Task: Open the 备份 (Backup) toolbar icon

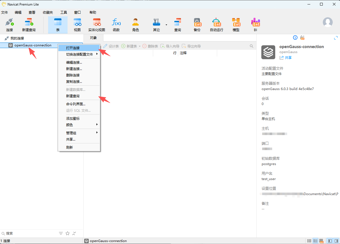Action: click(197, 25)
